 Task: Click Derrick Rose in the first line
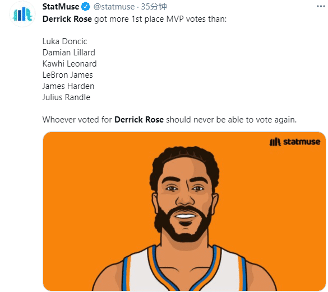click(67, 19)
